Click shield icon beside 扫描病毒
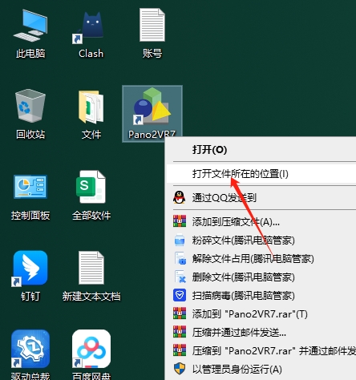This screenshot has height=380, width=356. [x=180, y=295]
